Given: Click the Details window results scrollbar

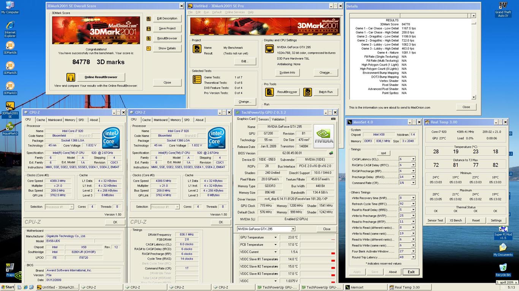Looking at the screenshot, I should [473, 56].
